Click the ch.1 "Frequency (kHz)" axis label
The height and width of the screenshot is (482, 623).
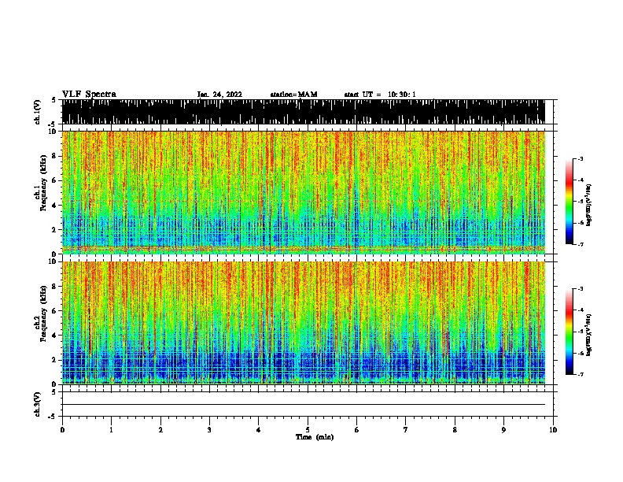[44, 183]
